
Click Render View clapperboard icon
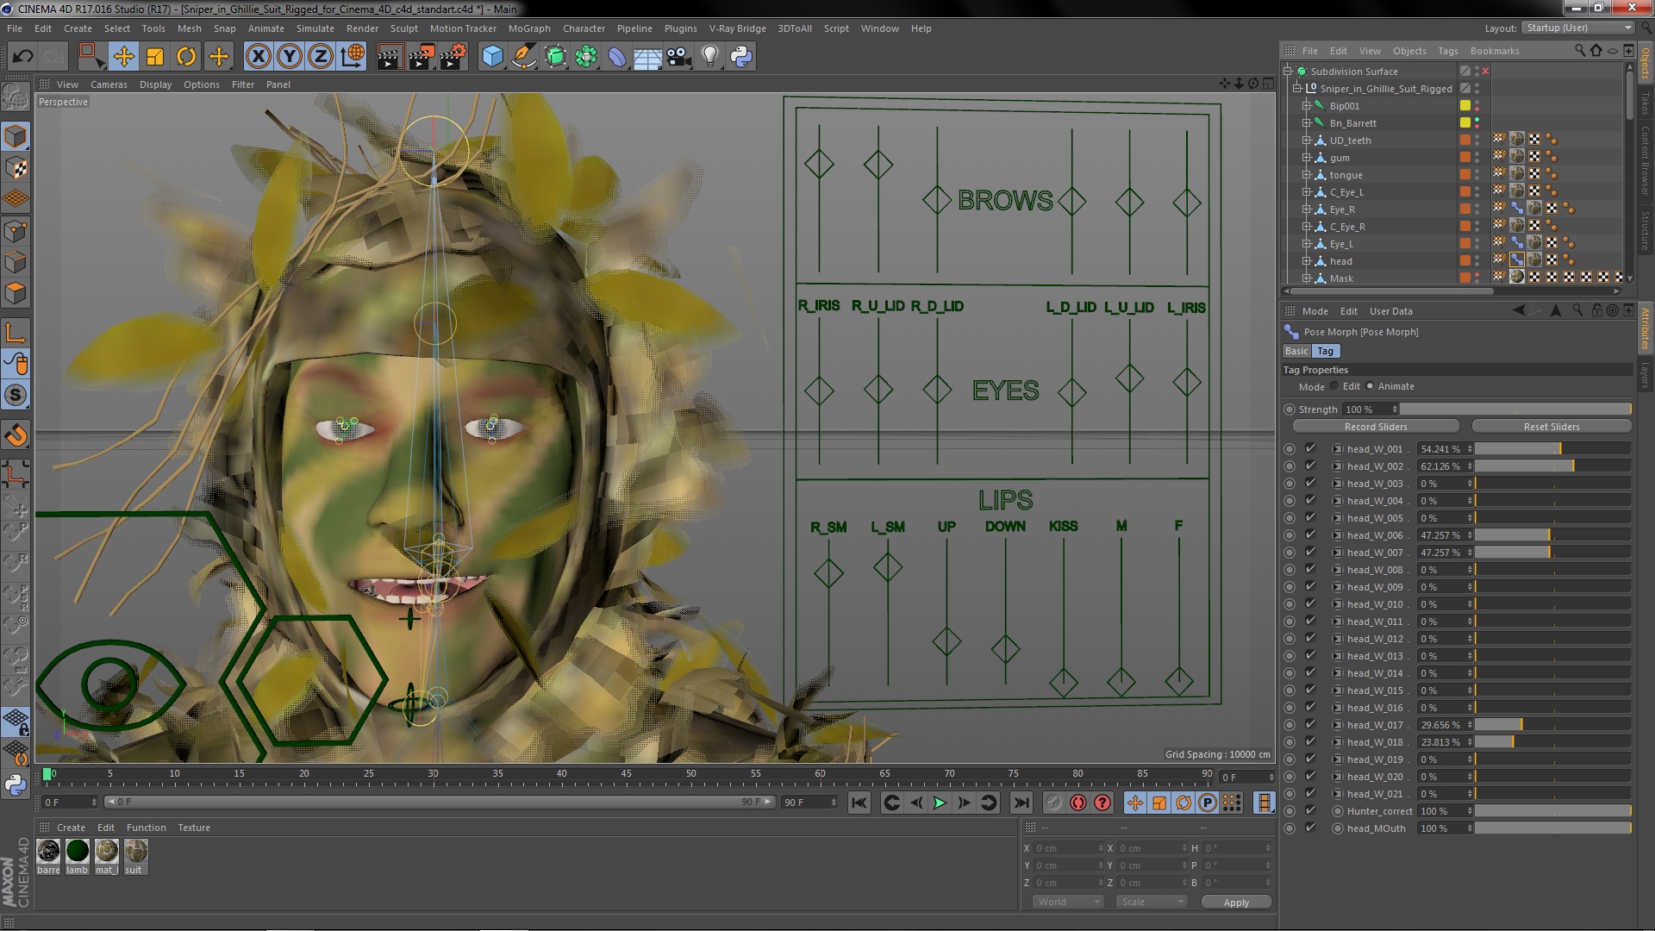point(389,57)
